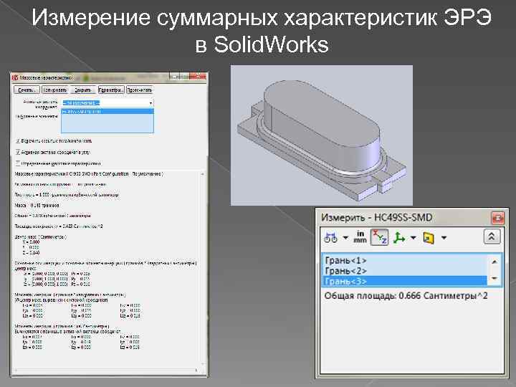Click the green coordinate system axes icon
Image resolution: width=516 pixels, height=387 pixels.
pos(399,238)
